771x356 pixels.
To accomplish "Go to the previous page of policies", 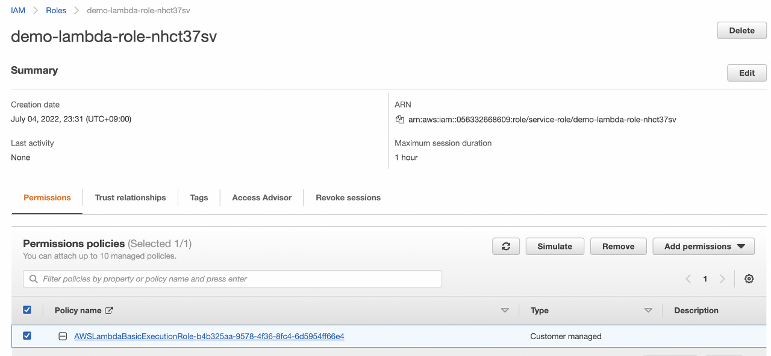I will pos(688,279).
